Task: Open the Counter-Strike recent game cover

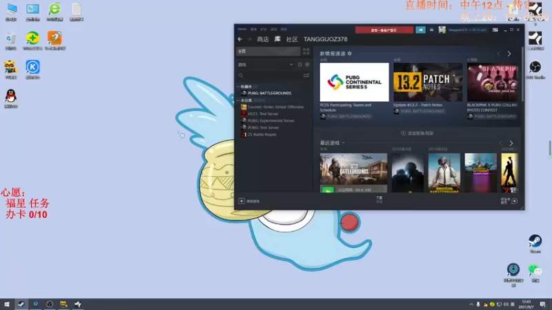Action: 408,173
